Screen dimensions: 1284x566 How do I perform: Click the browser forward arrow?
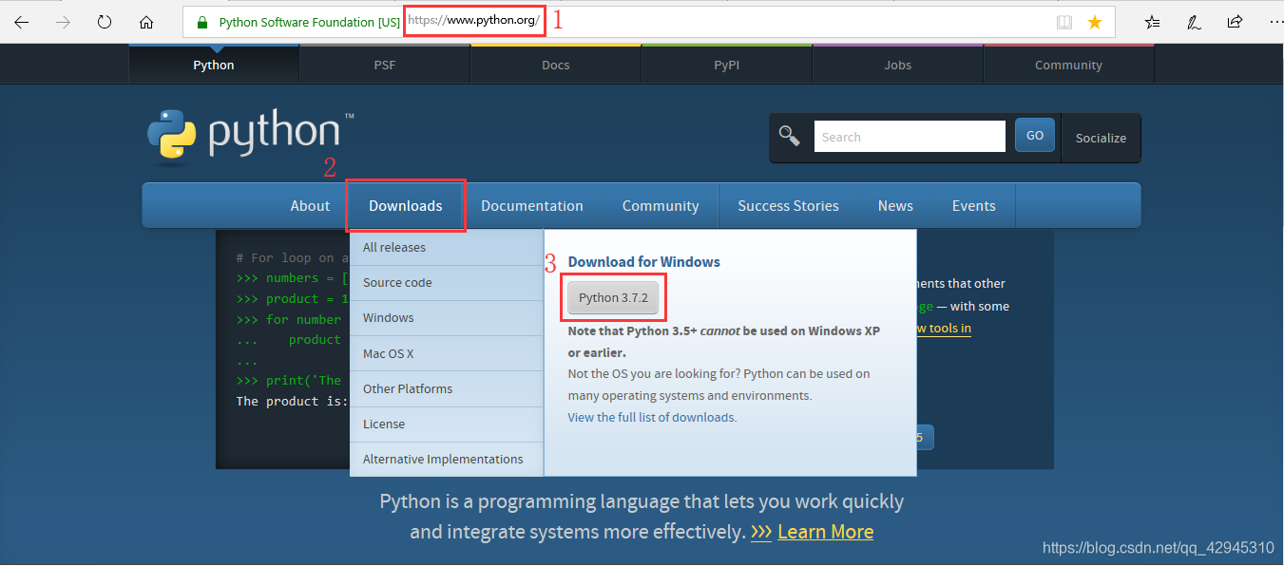63,22
